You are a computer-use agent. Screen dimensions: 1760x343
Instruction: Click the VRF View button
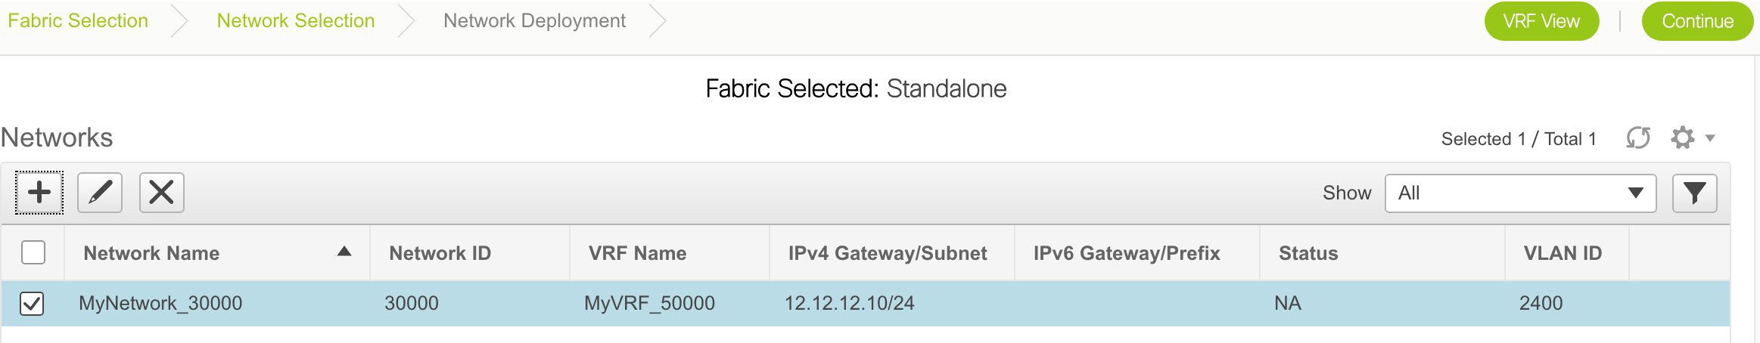click(1541, 21)
